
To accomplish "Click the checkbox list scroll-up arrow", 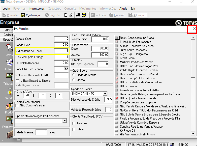I will tap(193, 38).
